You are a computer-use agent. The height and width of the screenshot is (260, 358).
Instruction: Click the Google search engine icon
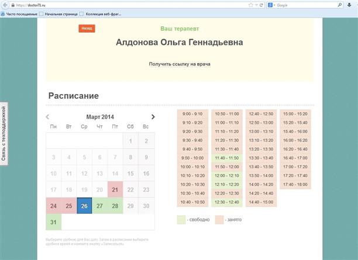270,5
